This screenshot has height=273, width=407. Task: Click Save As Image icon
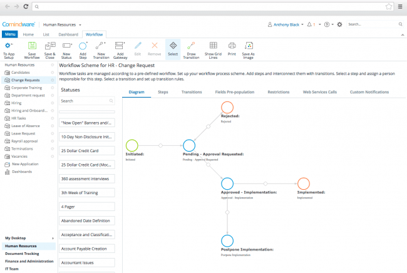(249, 46)
